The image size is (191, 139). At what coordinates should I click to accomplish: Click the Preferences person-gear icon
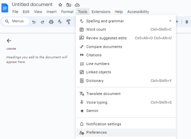[x=82, y=133]
